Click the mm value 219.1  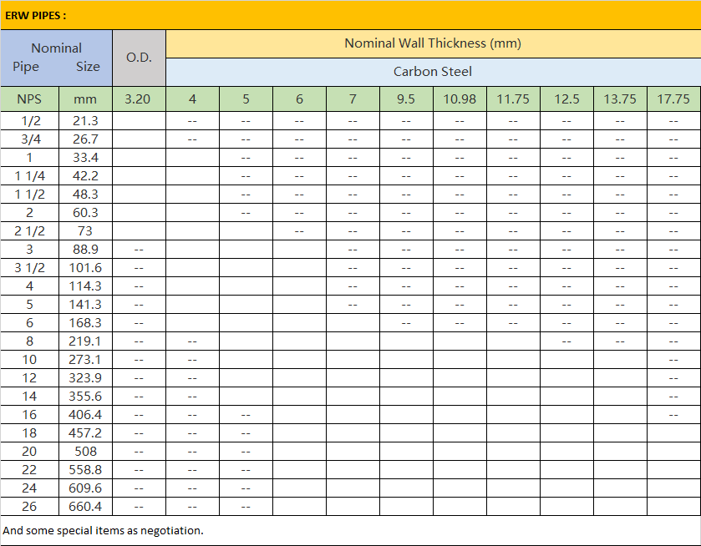tap(85, 341)
